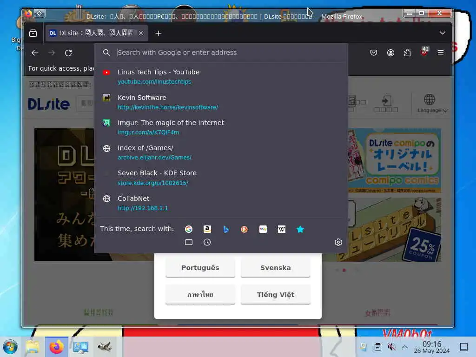Search this time with eBay icon
The width and height of the screenshot is (476, 357).
coord(263,229)
